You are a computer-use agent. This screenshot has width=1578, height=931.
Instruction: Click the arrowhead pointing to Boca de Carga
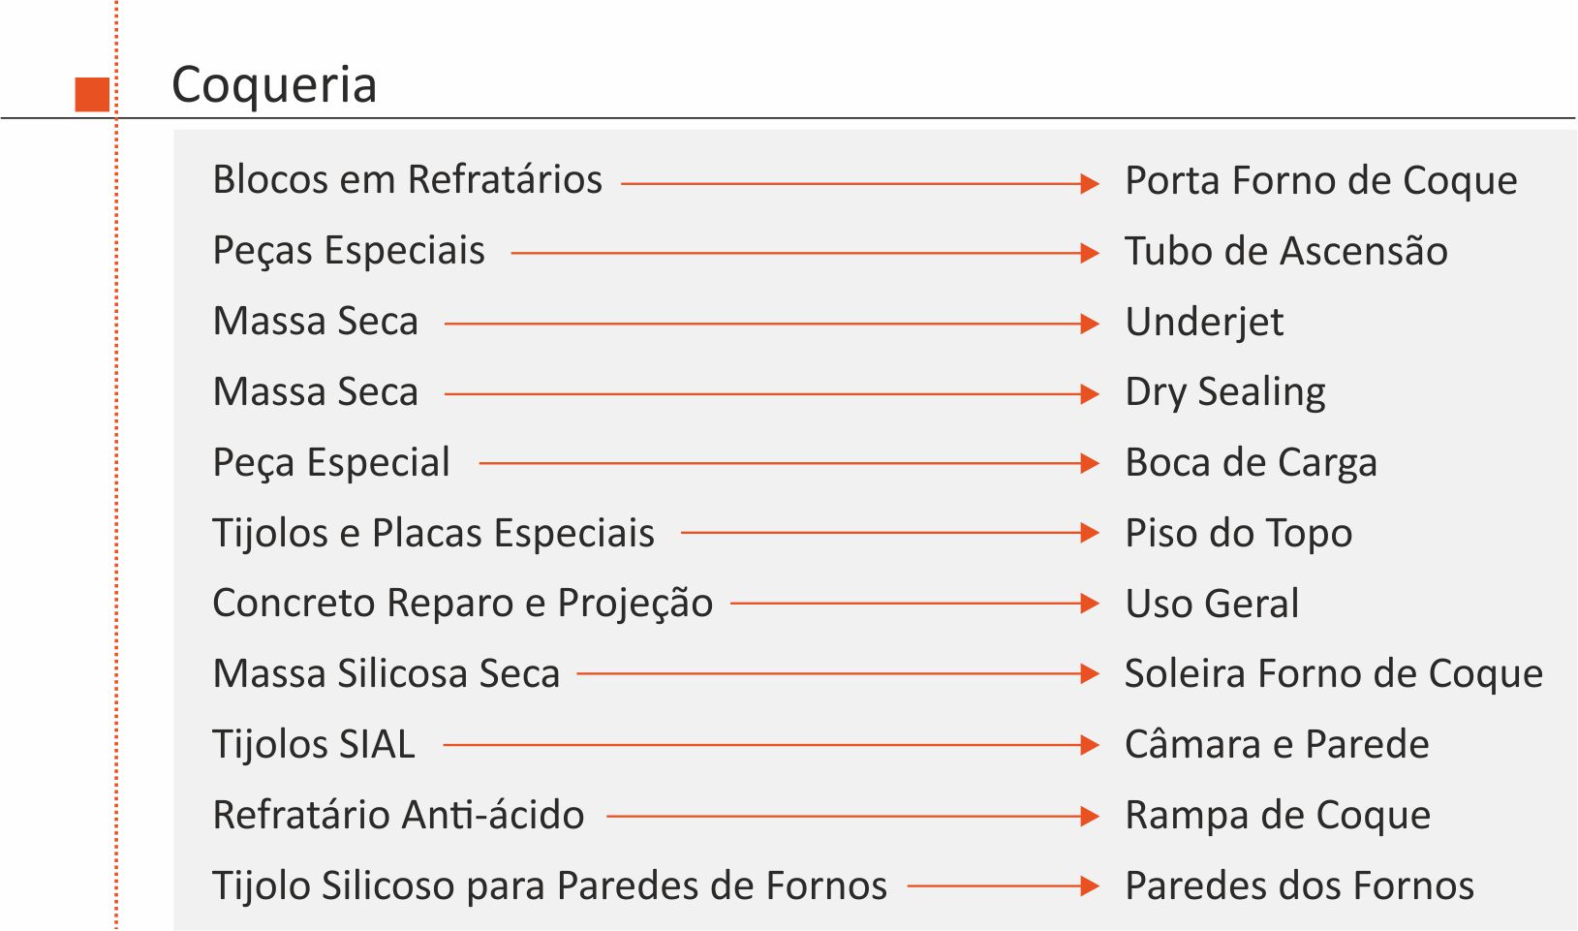tap(1090, 464)
